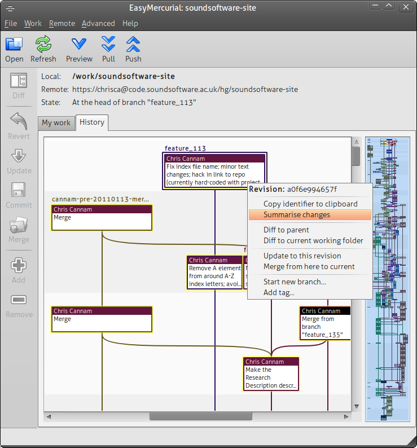Click the vertical scrollbar up arrow

356,142
